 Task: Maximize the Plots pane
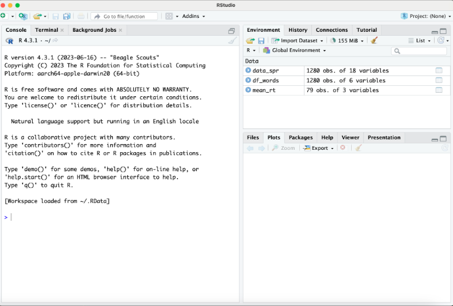tap(443, 139)
